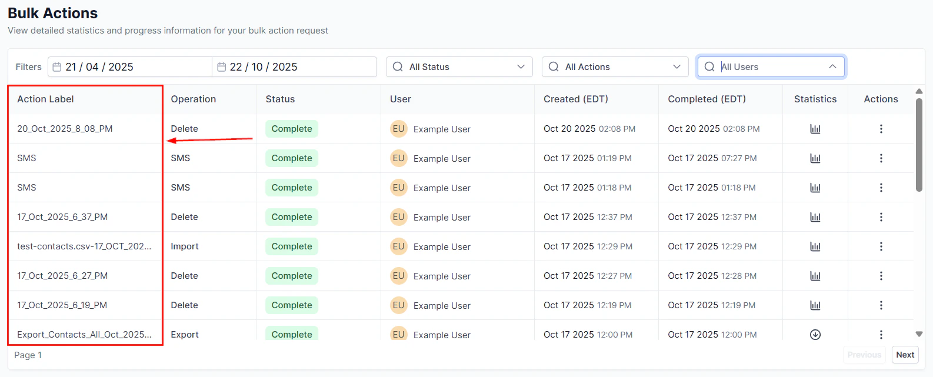Open statistics for 17_Oct_2025_6_19_PM row
Image resolution: width=933 pixels, height=377 pixels.
pos(815,305)
